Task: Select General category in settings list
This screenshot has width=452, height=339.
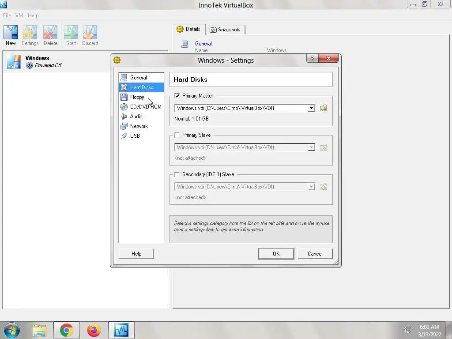Action: 142,78
